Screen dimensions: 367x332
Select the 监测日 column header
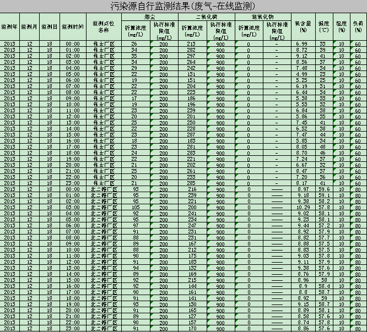tap(50, 26)
